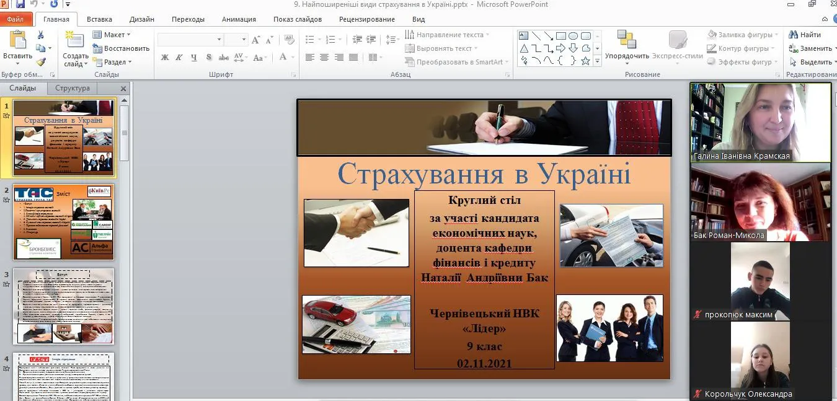The width and height of the screenshot is (837, 401).
Task: Click the character spacing AV icon
Action: 240,57
